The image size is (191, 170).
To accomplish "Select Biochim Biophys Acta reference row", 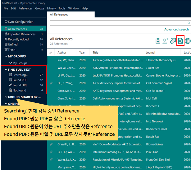I will point(154,114).
